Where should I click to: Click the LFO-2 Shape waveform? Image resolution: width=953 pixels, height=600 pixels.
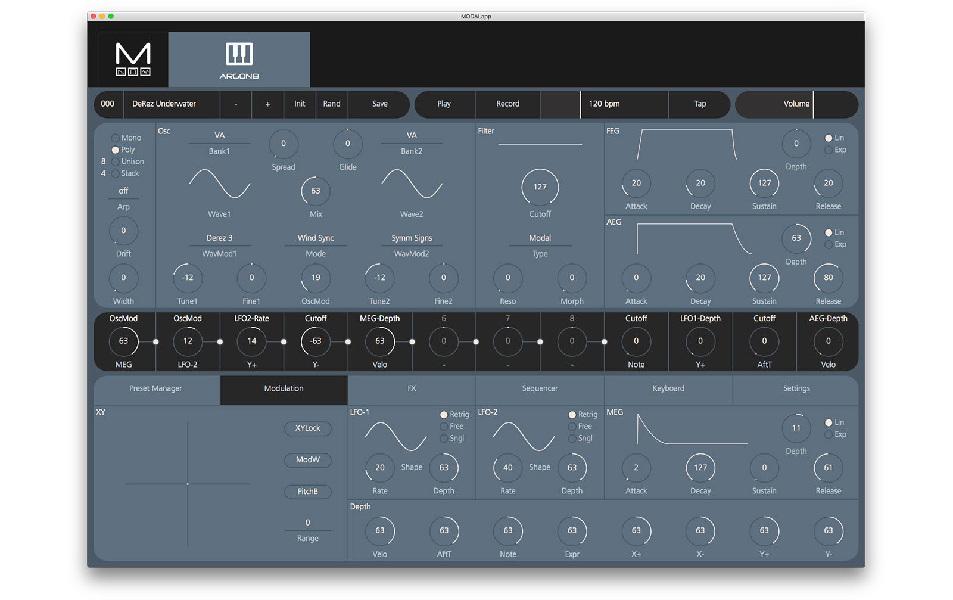point(524,437)
